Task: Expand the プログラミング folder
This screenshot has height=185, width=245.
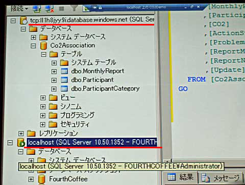Action: point(43,116)
